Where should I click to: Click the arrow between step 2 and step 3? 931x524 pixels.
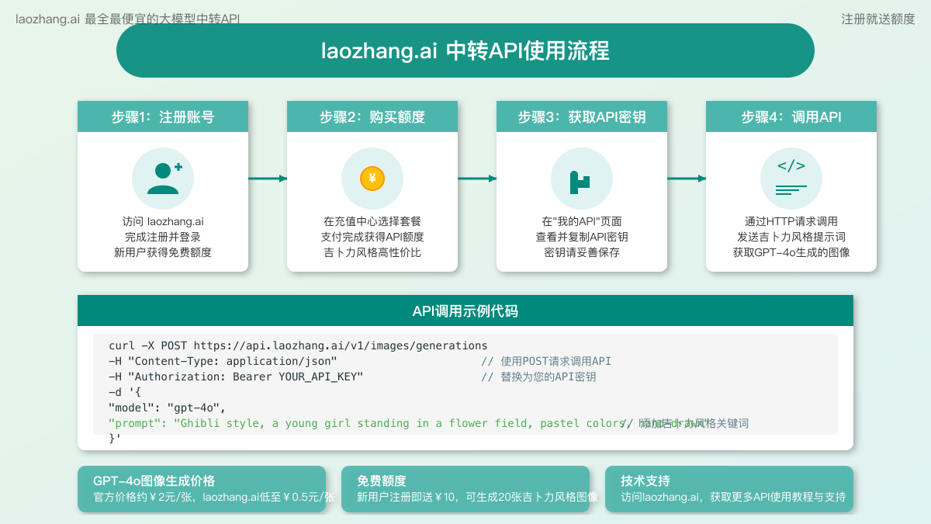(x=477, y=179)
